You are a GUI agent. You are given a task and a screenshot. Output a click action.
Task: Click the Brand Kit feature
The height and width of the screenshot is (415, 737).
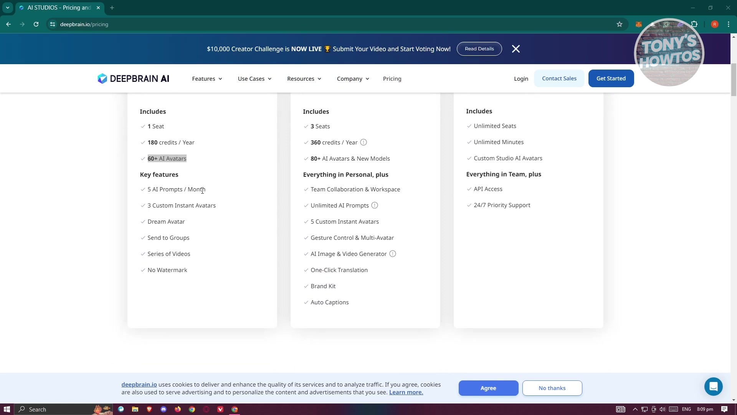click(x=323, y=286)
